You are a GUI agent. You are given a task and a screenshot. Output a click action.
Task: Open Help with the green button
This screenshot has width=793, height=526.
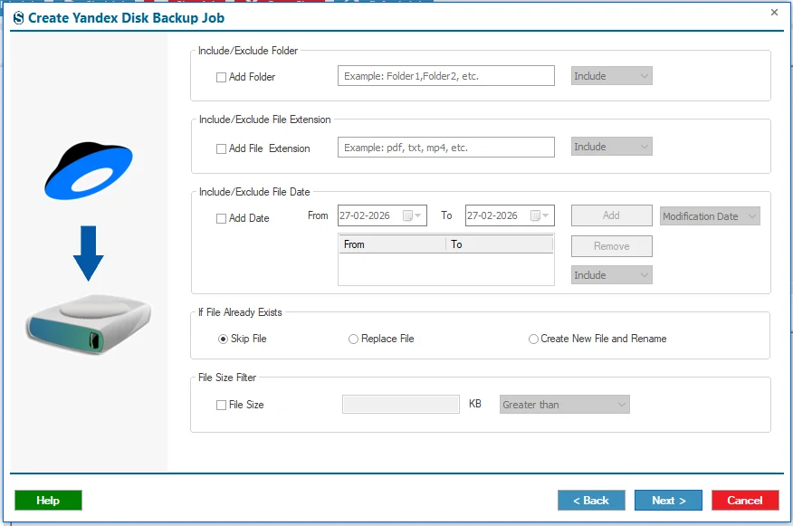pos(48,501)
